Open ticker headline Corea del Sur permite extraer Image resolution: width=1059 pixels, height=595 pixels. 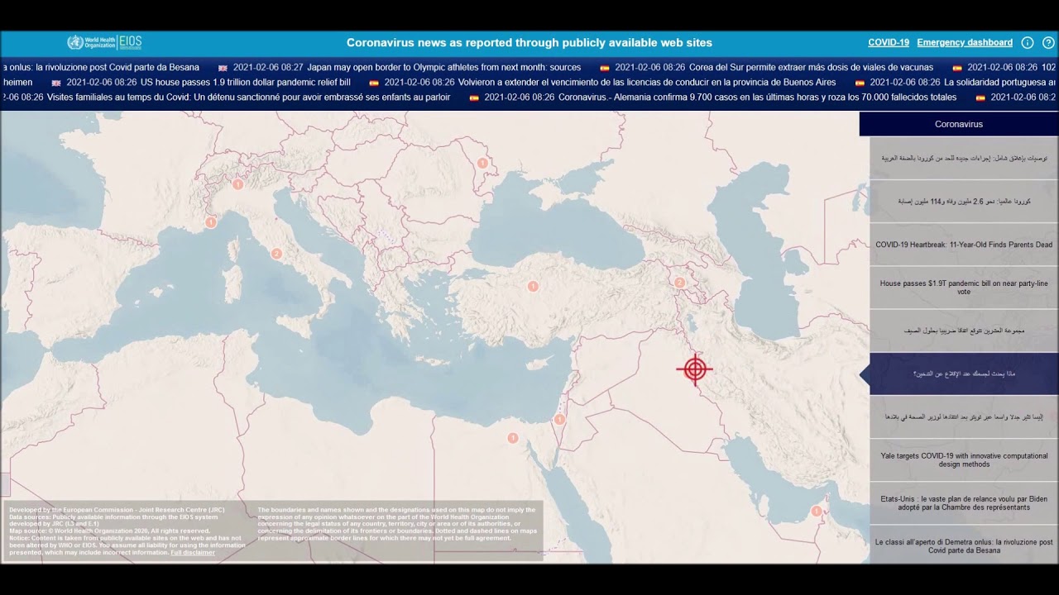coord(811,68)
